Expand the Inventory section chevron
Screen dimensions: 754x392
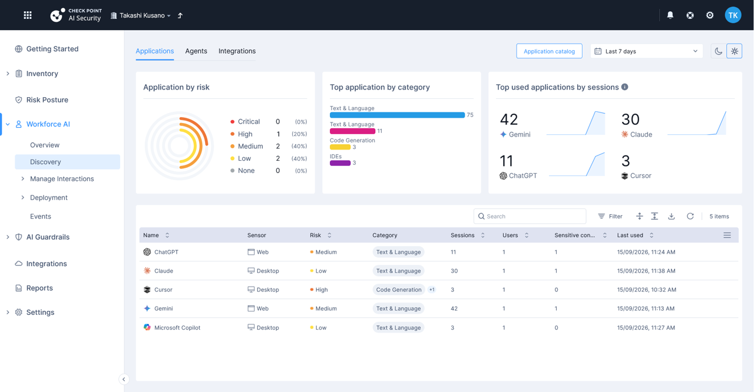click(8, 74)
